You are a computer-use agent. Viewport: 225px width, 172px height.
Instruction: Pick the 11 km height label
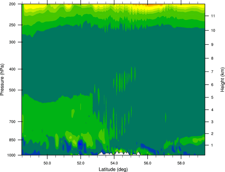tap(213, 16)
